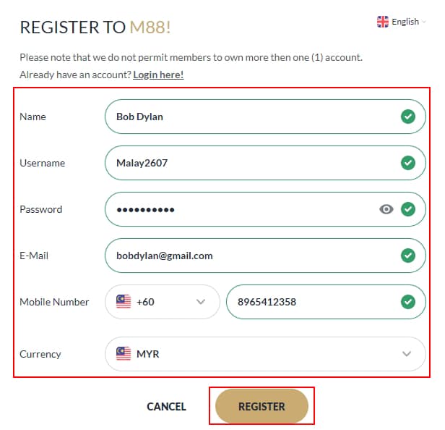Click the Malaysian flag beside MYR

[x=124, y=354]
